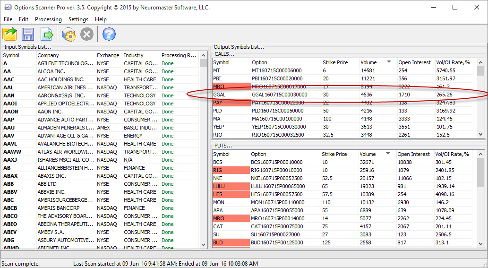Sort input list by Company column
The image size is (488, 268).
point(66,55)
